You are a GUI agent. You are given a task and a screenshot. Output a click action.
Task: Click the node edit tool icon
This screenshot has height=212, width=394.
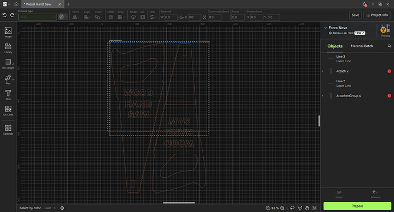pos(300,208)
